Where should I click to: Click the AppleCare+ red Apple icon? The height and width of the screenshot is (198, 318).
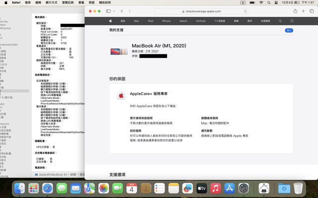121,96
